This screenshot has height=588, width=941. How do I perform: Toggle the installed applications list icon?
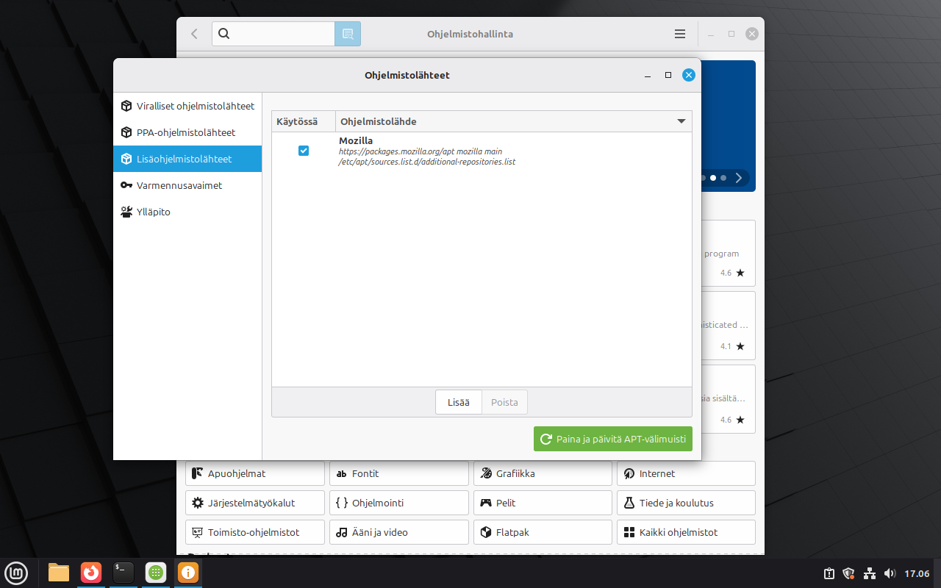[x=348, y=34]
